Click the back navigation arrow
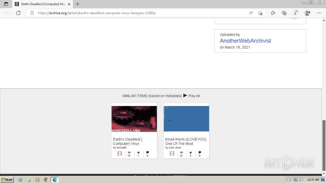Viewport: 326px width, 183px height. pyautogui.click(x=7, y=13)
